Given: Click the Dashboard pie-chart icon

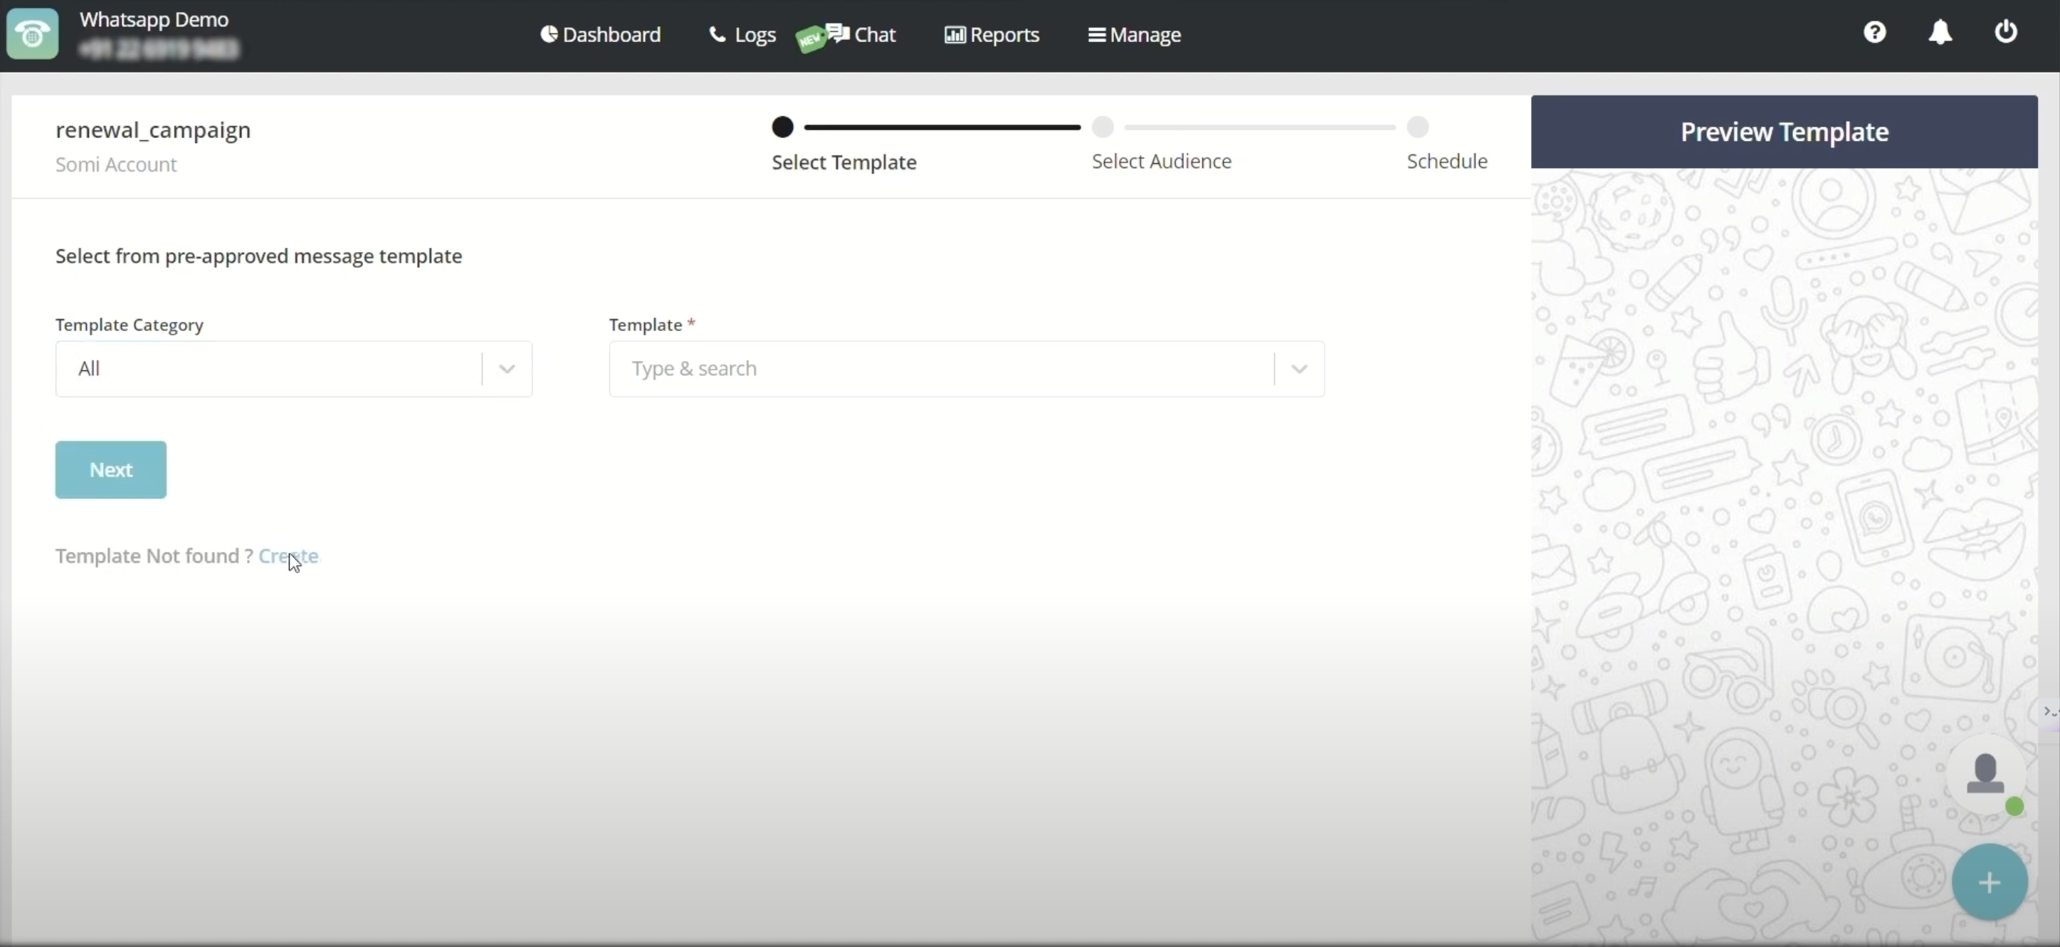Looking at the screenshot, I should 550,33.
